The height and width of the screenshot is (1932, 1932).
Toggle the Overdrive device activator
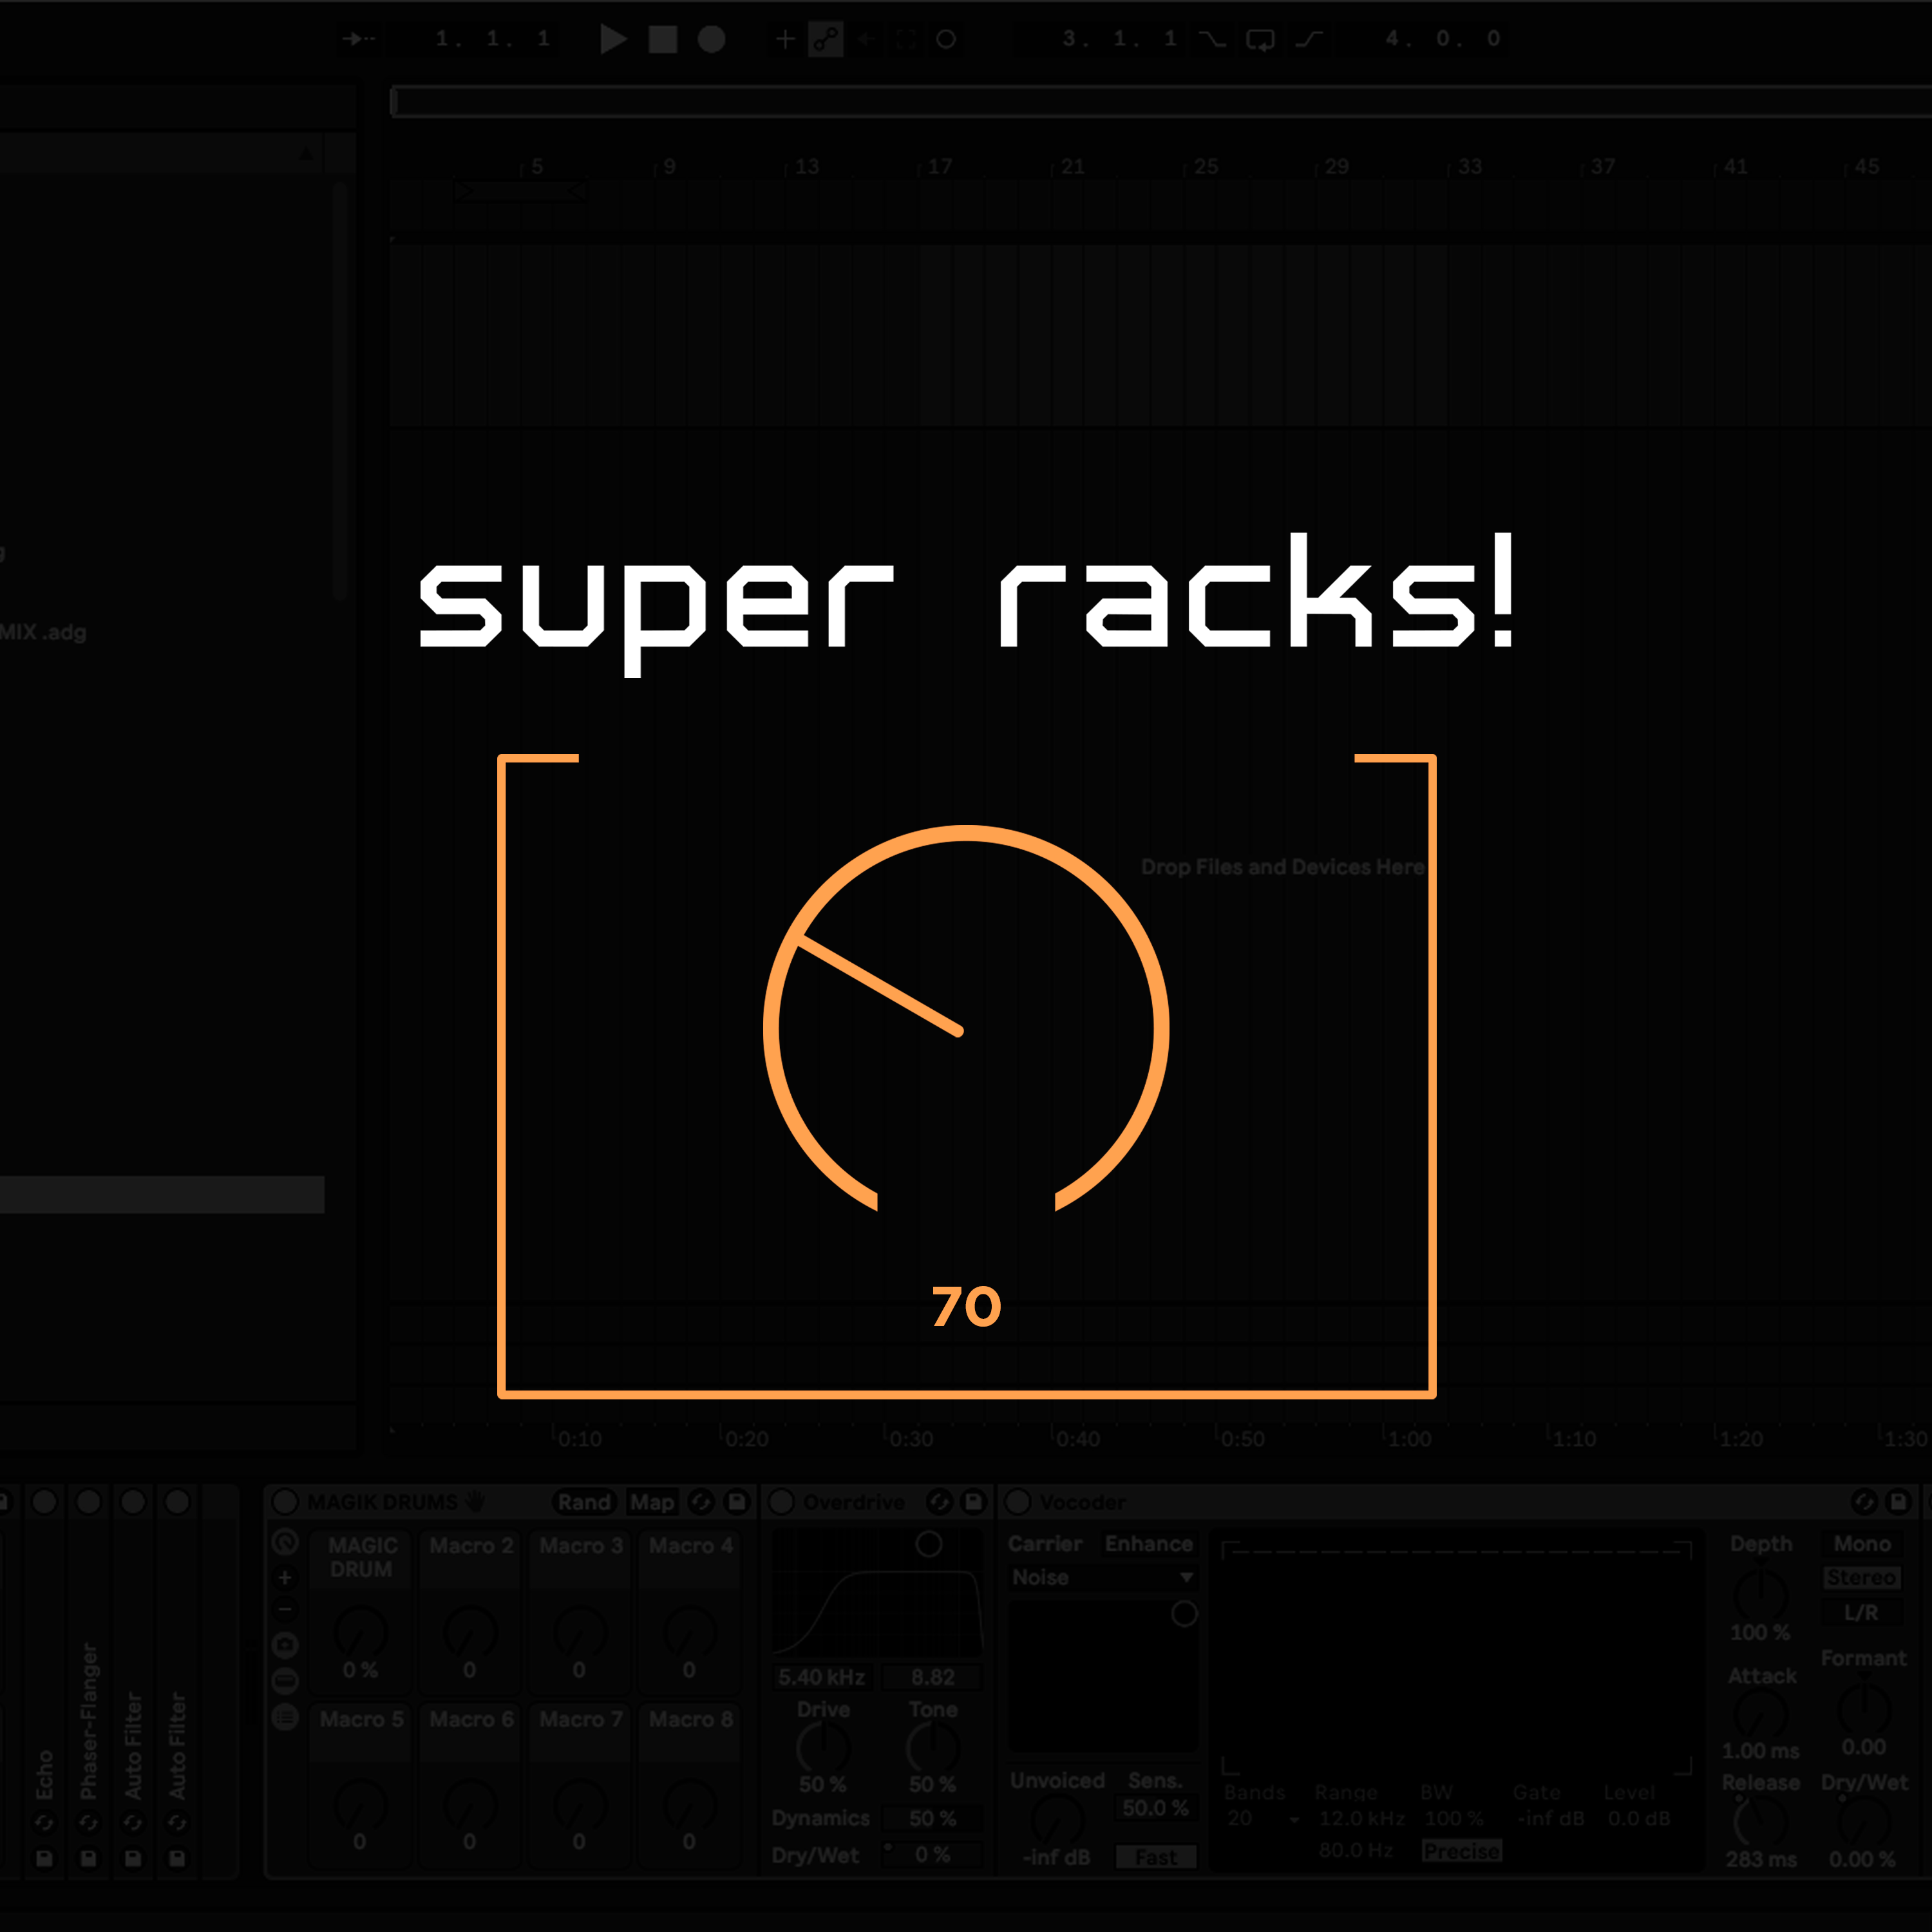781,1502
